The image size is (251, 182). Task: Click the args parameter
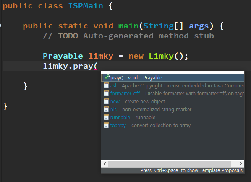coord(199,26)
